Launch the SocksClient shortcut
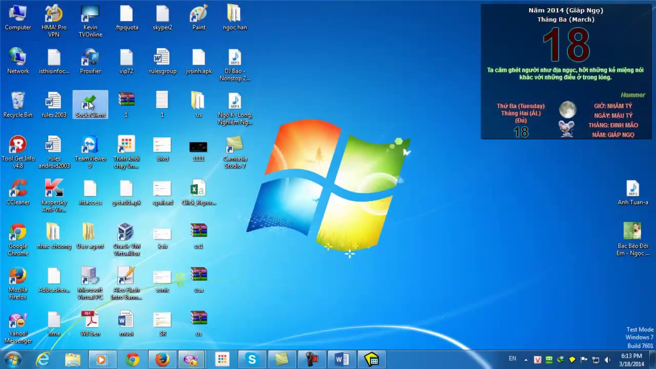Image resolution: width=656 pixels, height=369 pixels. click(x=90, y=105)
